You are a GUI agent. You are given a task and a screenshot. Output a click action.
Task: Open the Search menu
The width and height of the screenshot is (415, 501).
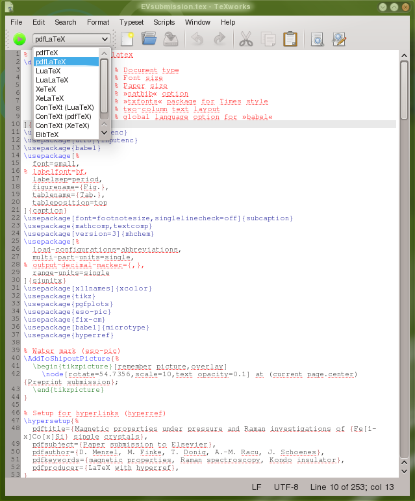coord(66,22)
